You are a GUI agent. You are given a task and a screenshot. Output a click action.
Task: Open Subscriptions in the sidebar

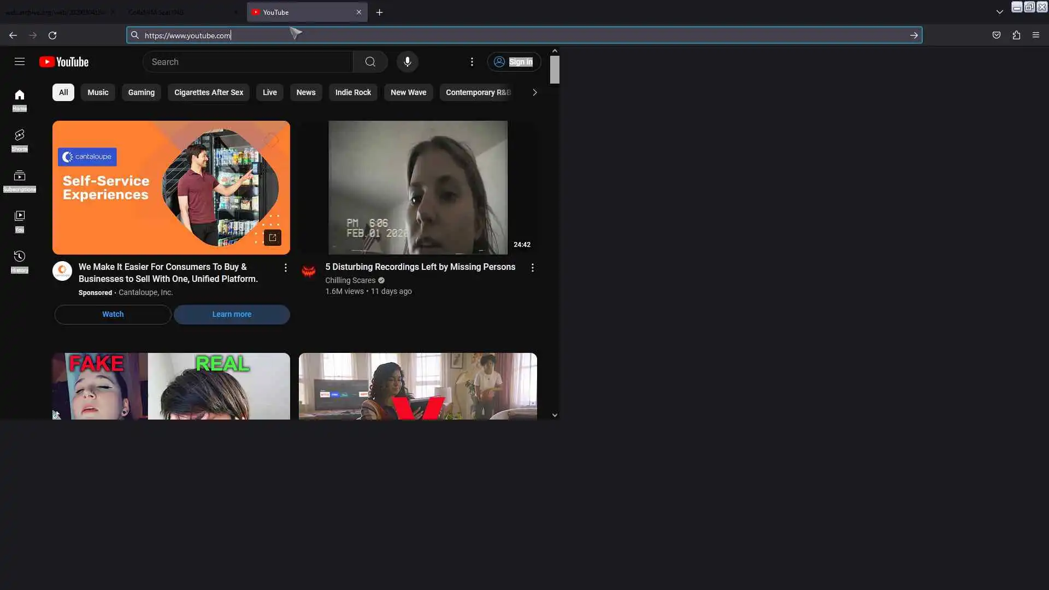coord(20,180)
